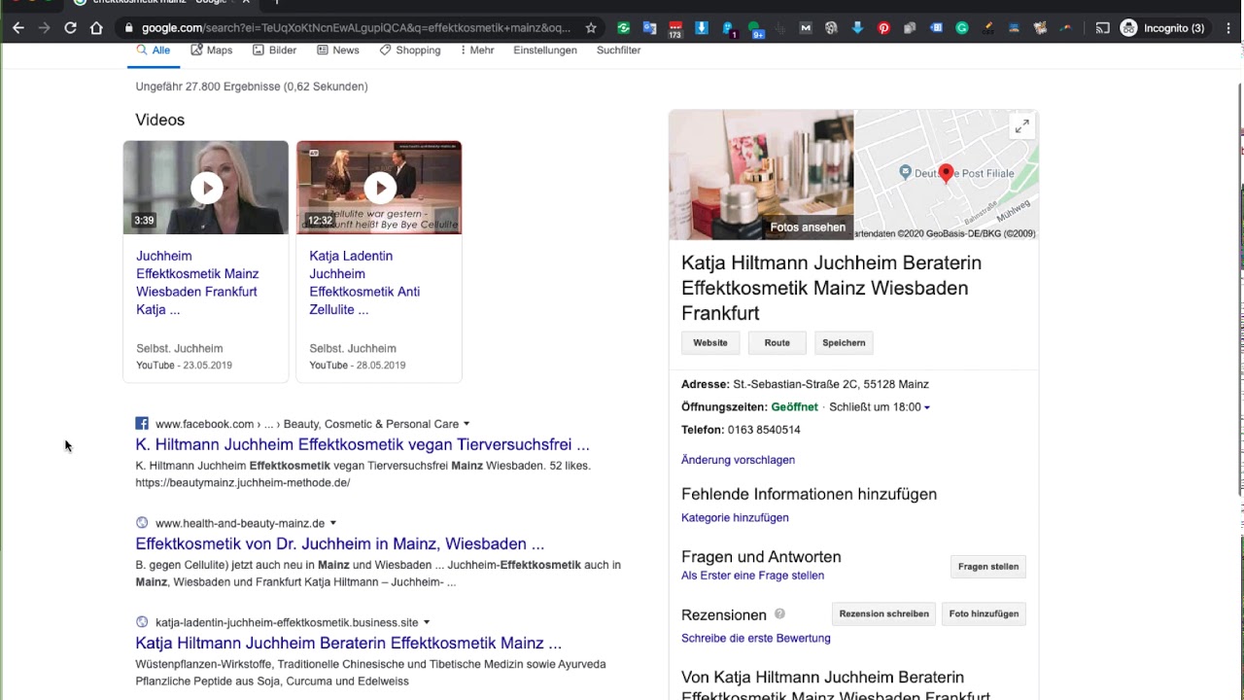Image resolution: width=1244 pixels, height=700 pixels.
Task: Expand the health-and-beauty-mainz.de result dropdown arrow
Action: click(x=332, y=523)
